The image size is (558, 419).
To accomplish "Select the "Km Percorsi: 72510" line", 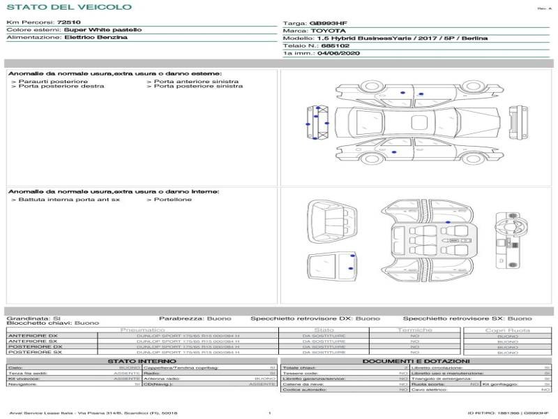I will 43,22.
